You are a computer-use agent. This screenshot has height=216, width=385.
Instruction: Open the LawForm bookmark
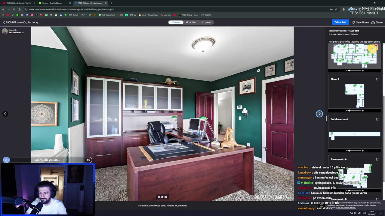[x=166, y=15]
